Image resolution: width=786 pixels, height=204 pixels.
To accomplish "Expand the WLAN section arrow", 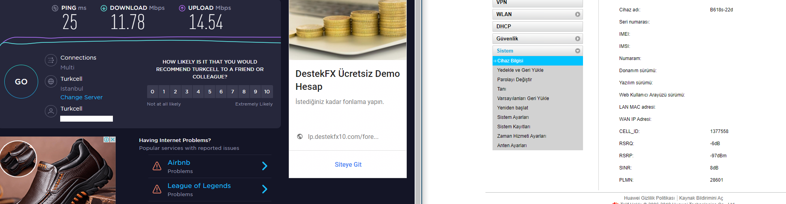I will (578, 15).
